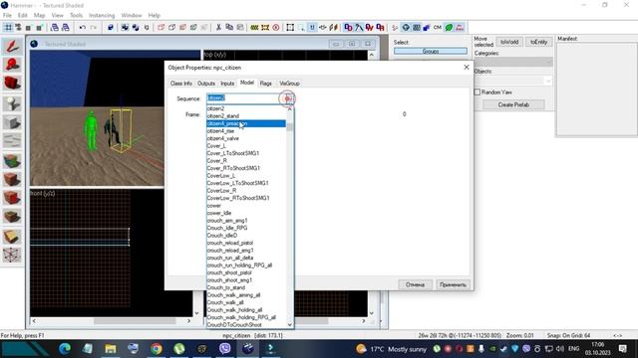Click the Create Prefab button
Image resolution: width=638 pixels, height=358 pixels.
pos(513,104)
